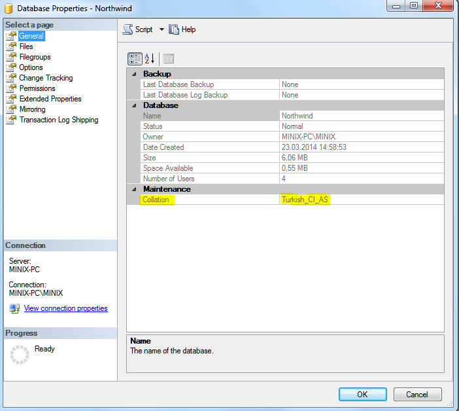Click View connection properties link
This screenshot has height=411, width=459.
pyautogui.click(x=65, y=308)
